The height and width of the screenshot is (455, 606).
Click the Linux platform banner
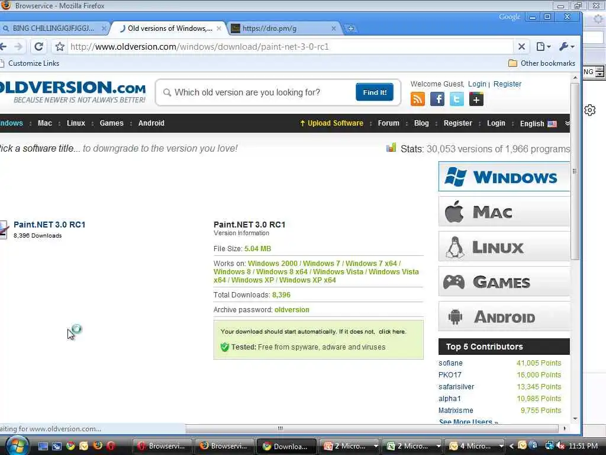tap(504, 246)
